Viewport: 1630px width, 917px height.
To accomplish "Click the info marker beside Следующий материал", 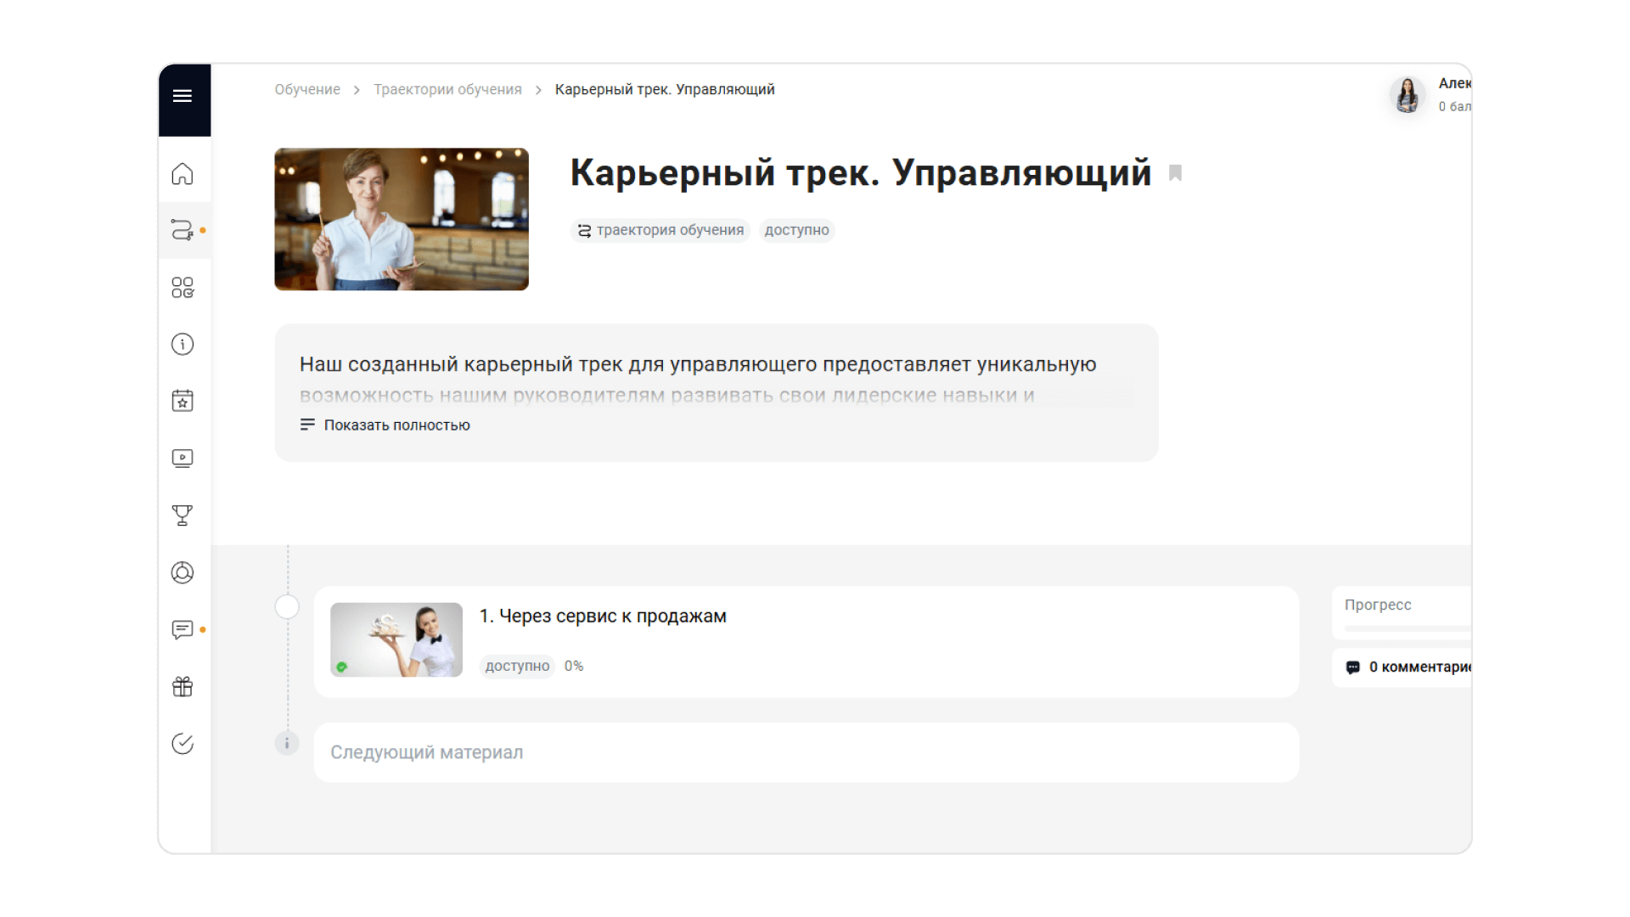I will [x=287, y=744].
